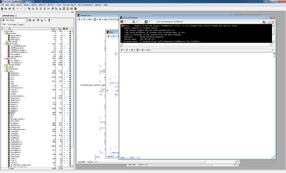Click the green Run arrow in project window

coord(46,20)
